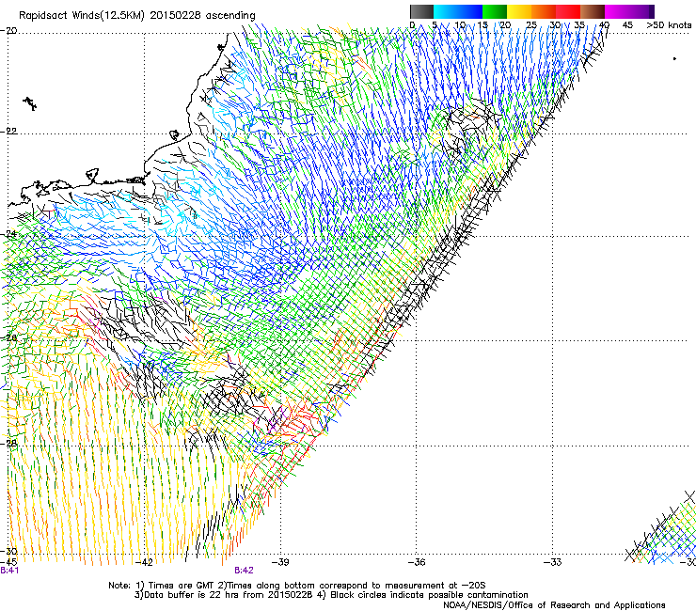Click the '-20' latitude axis label
The width and height of the screenshot is (696, 611).
tap(8, 31)
